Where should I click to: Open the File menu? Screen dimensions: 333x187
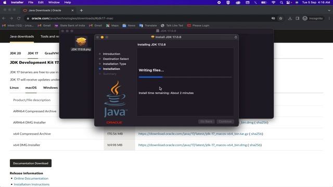(x=31, y=3)
